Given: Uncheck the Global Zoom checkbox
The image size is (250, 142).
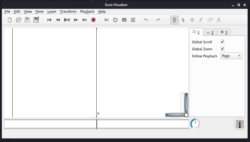Looking at the screenshot, I should tap(222, 49).
